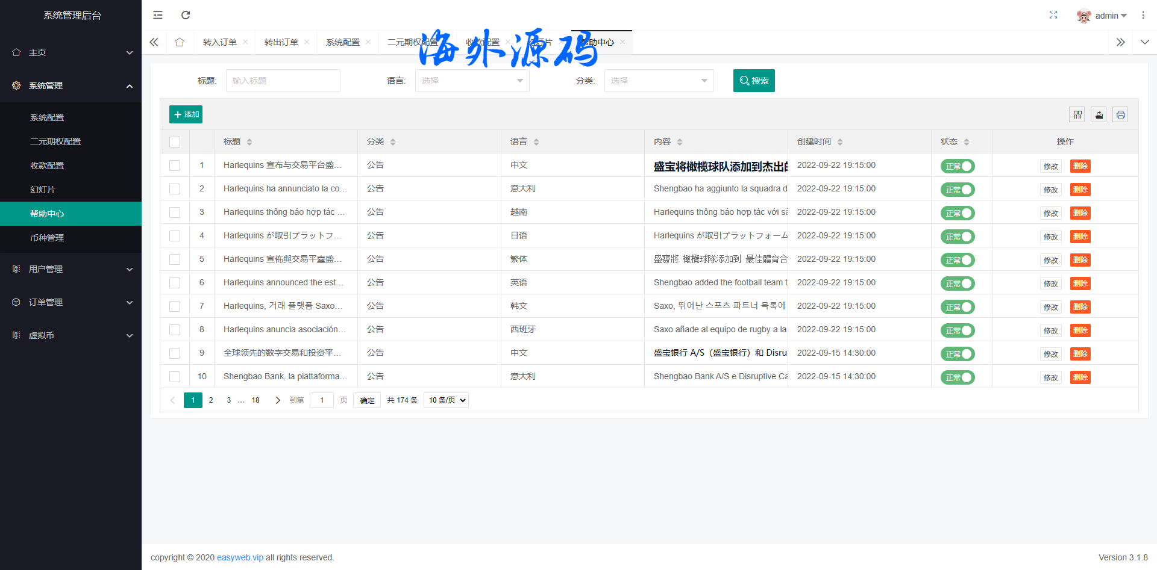The width and height of the screenshot is (1157, 570).
Task: Switch to the 转入订单 tab
Action: [x=219, y=42]
